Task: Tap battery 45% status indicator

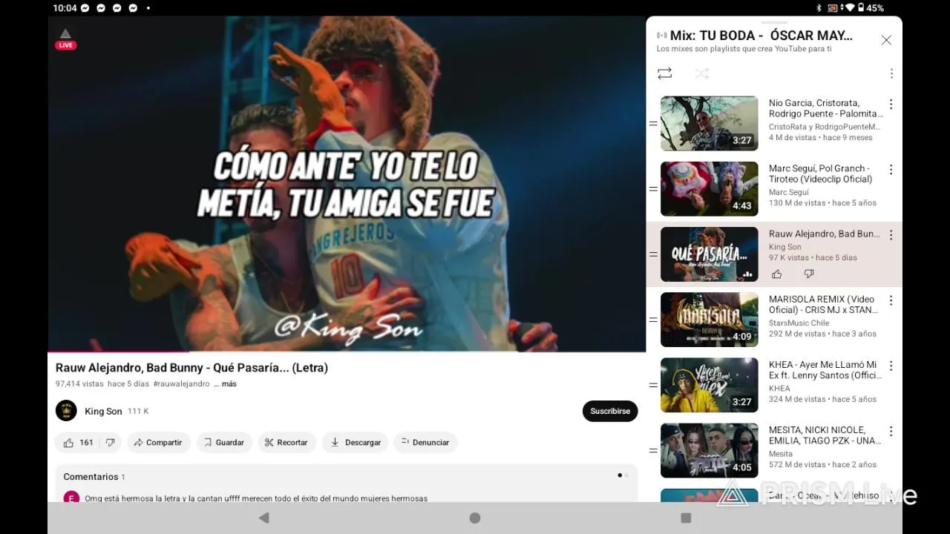Action: (871, 8)
